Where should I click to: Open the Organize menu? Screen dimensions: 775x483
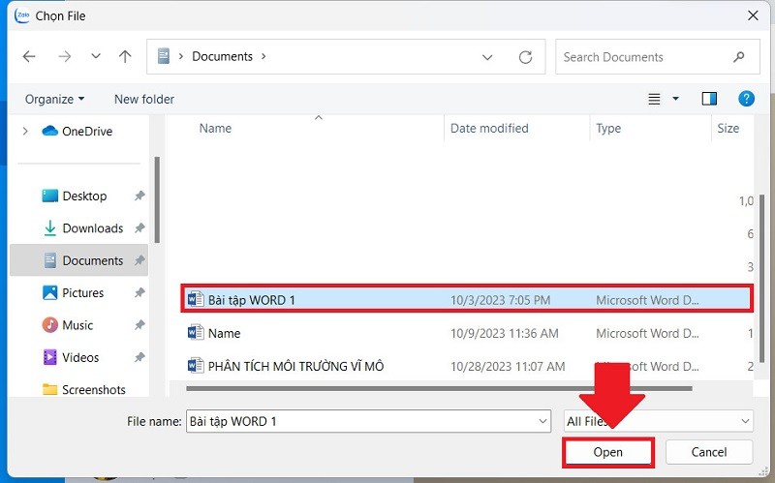point(54,100)
